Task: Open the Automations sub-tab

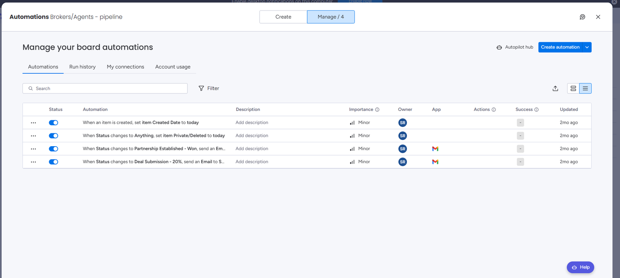Action: click(43, 67)
